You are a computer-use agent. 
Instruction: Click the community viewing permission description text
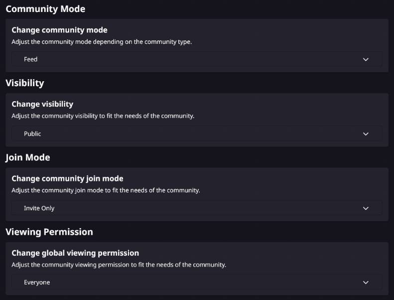point(119,265)
